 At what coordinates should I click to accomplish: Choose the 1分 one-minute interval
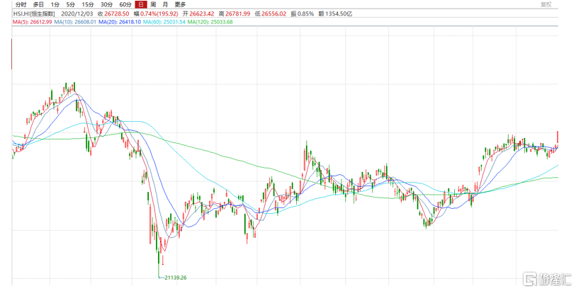pos(55,4)
